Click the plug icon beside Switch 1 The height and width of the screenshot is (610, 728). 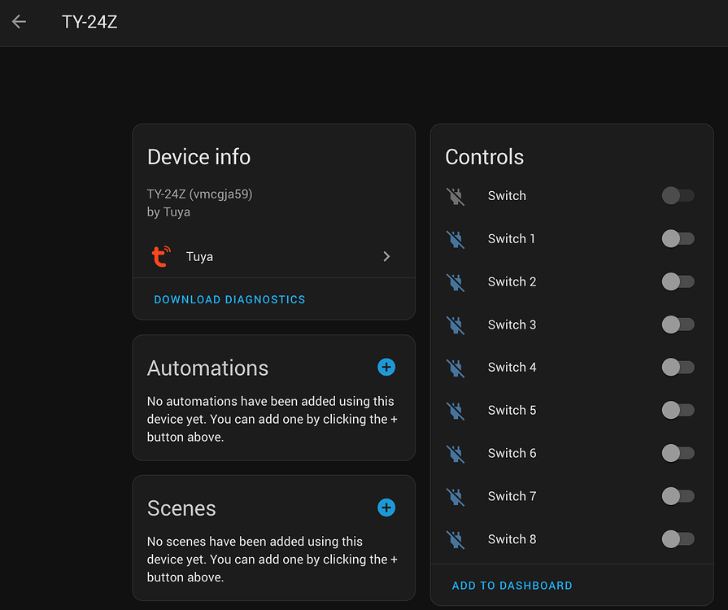point(456,239)
